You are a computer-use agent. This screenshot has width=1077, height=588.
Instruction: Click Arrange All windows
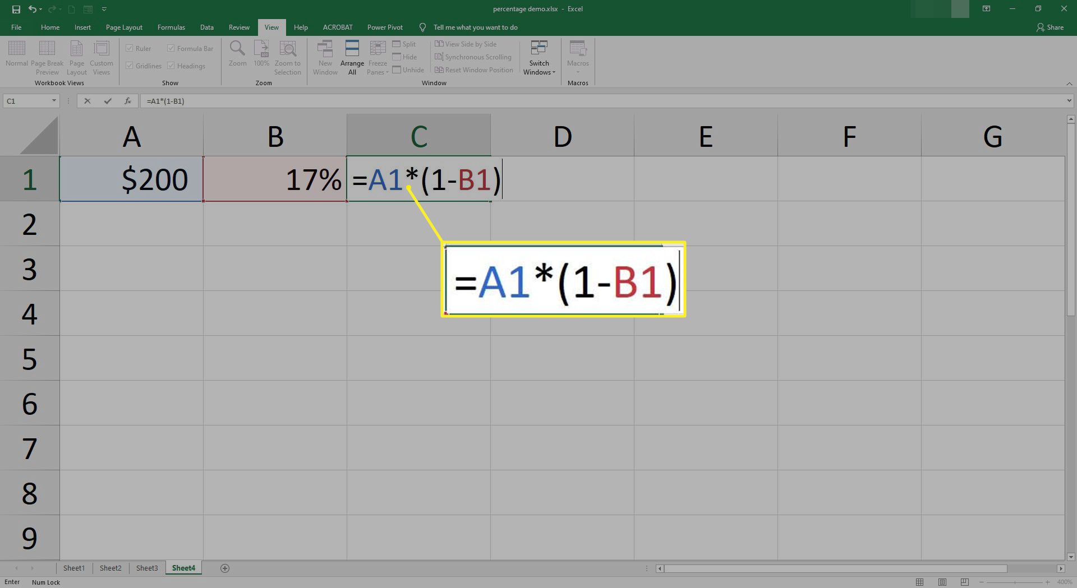tap(352, 58)
